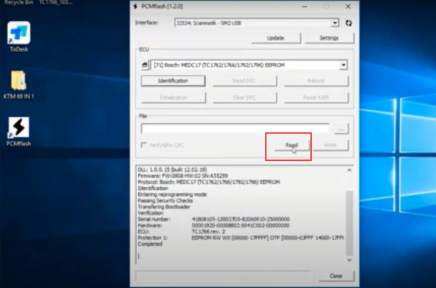Browse for file with ellipsis button

(x=341, y=129)
